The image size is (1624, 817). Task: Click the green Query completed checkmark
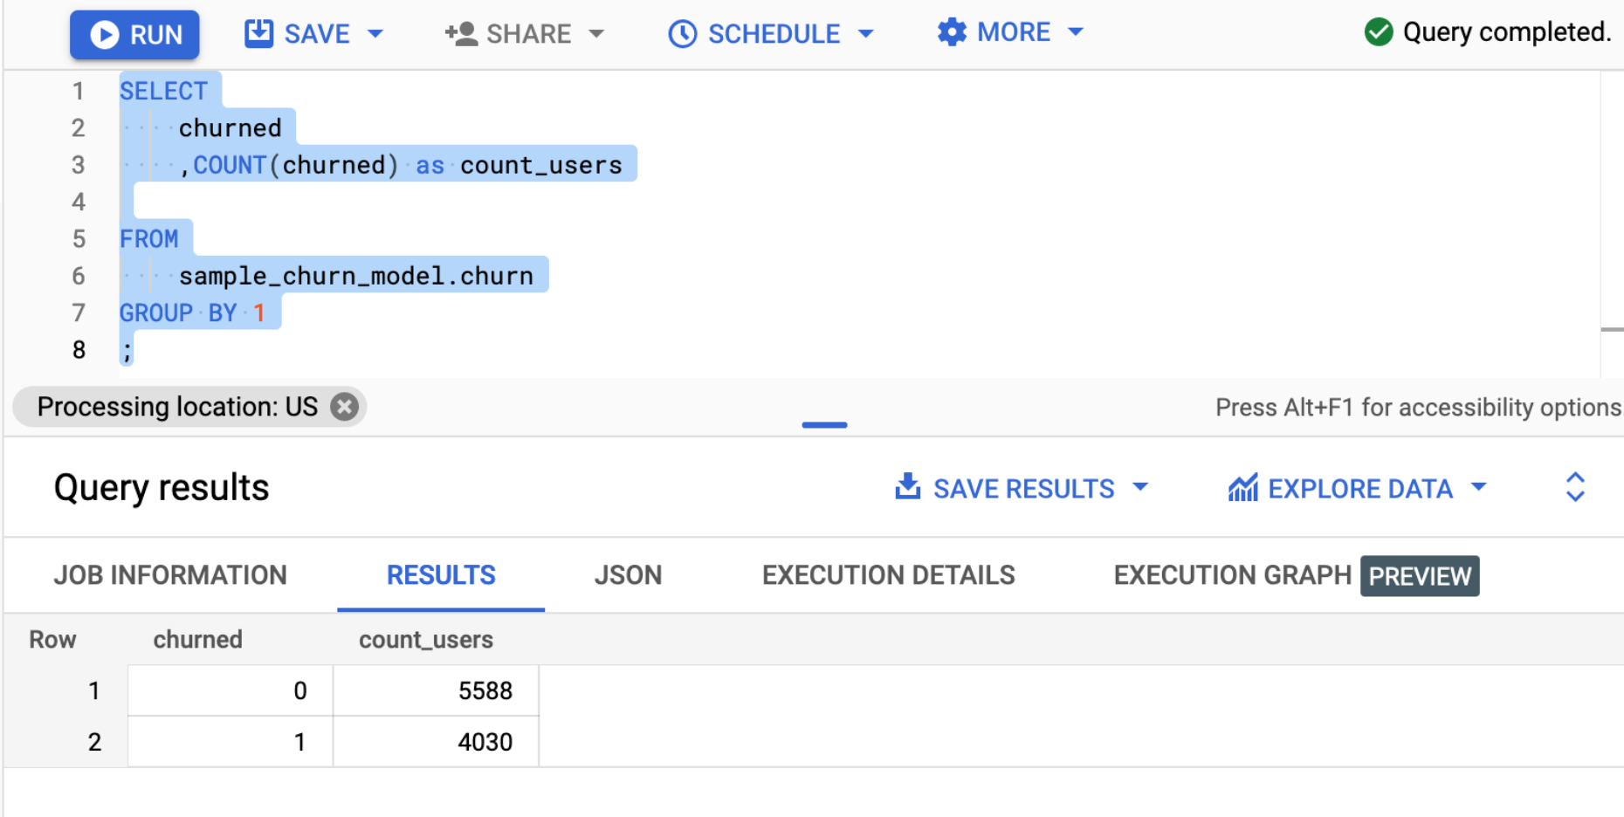pyautogui.click(x=1379, y=32)
